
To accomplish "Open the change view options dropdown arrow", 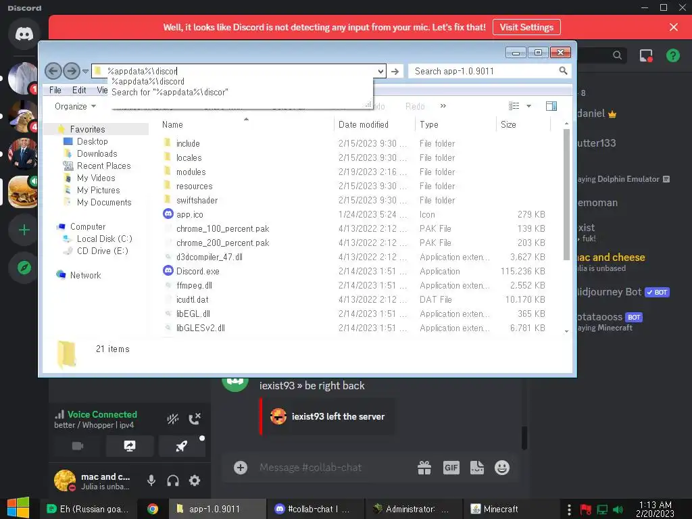I will point(528,106).
